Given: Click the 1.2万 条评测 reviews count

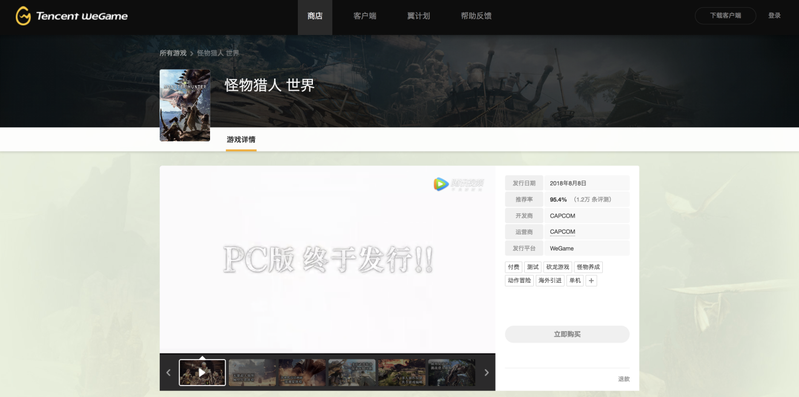Looking at the screenshot, I should [593, 199].
